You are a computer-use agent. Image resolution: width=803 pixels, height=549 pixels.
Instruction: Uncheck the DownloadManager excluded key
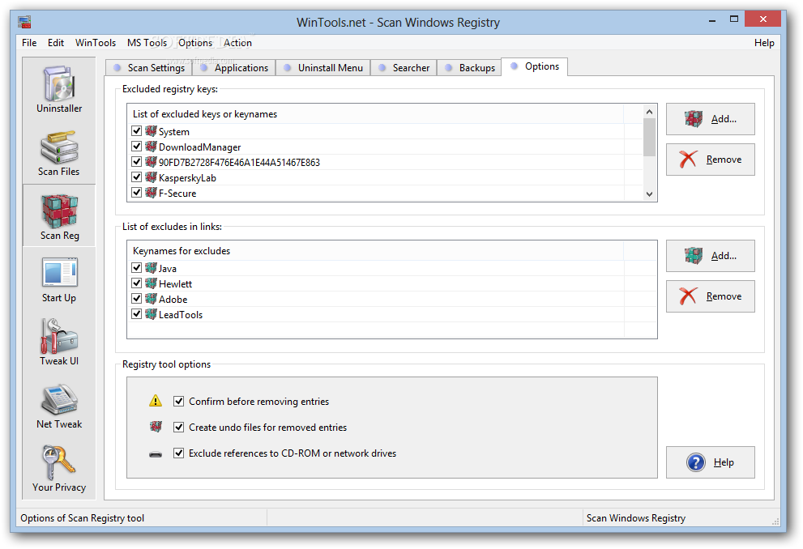[x=137, y=147]
